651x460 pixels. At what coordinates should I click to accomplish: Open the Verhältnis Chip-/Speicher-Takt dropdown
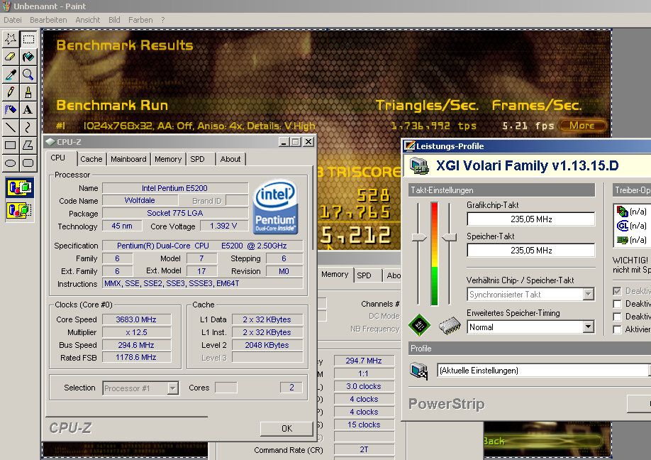pyautogui.click(x=589, y=294)
